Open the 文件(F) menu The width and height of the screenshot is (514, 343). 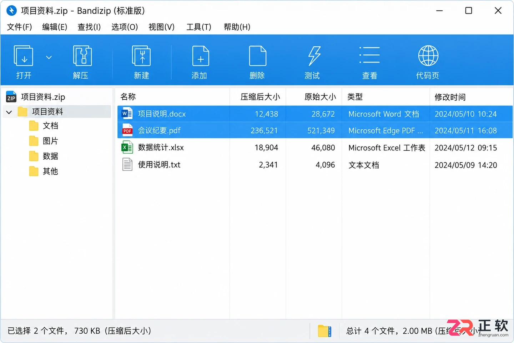pos(19,27)
